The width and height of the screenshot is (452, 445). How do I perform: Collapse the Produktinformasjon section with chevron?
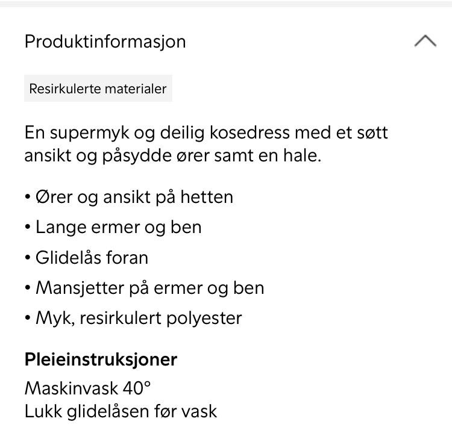425,42
